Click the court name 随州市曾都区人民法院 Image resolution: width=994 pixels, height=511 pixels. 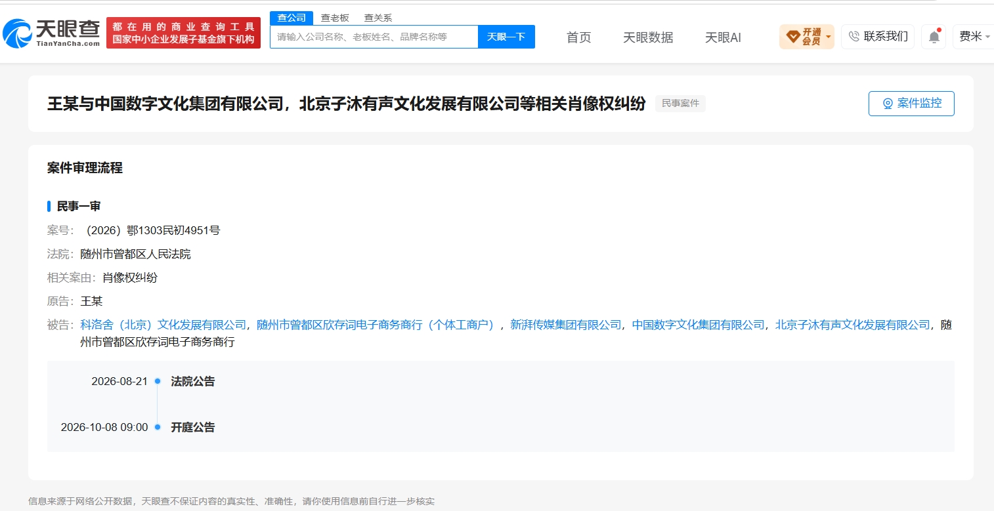coord(135,254)
